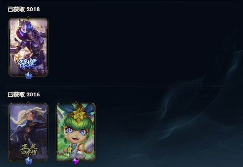Click the blue gem under 正义的荣耀 card
This screenshot has width=243, height=167.
[28, 161]
